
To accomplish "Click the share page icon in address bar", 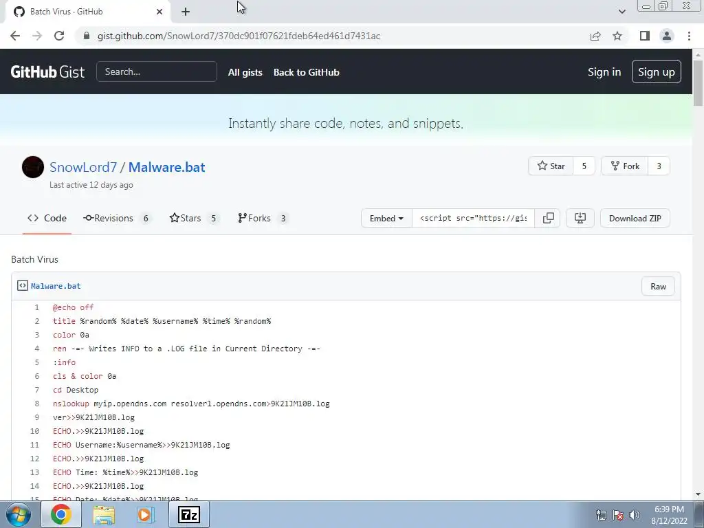I will click(595, 36).
